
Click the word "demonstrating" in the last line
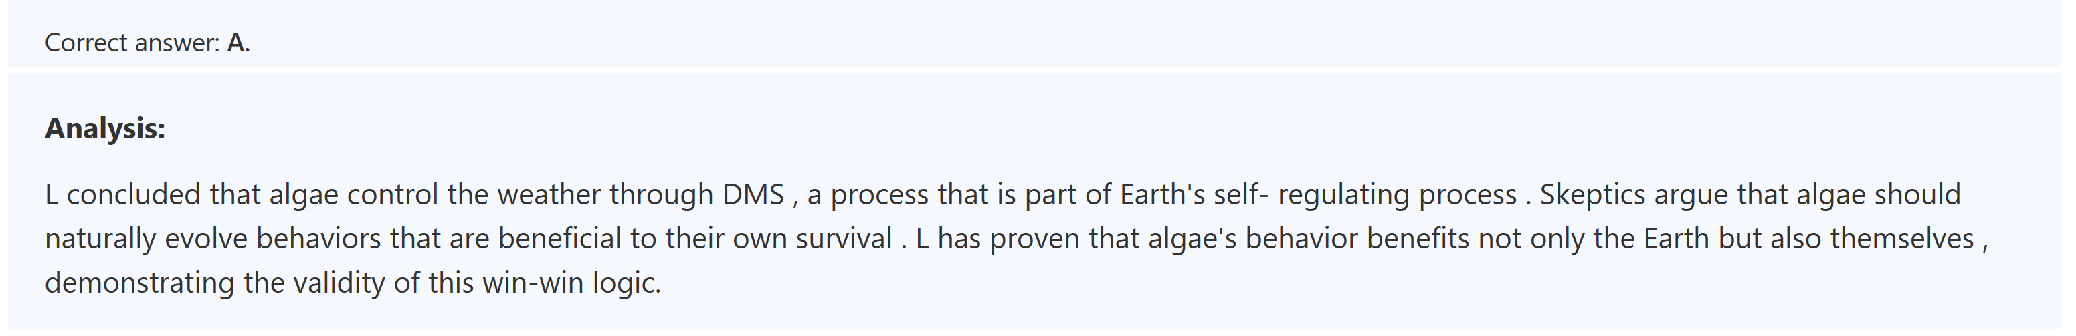tap(138, 283)
